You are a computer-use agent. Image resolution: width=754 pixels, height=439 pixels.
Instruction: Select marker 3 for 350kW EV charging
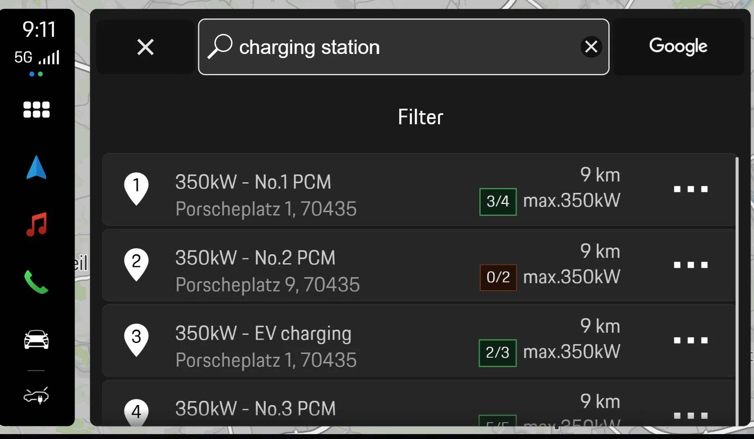pos(136,340)
